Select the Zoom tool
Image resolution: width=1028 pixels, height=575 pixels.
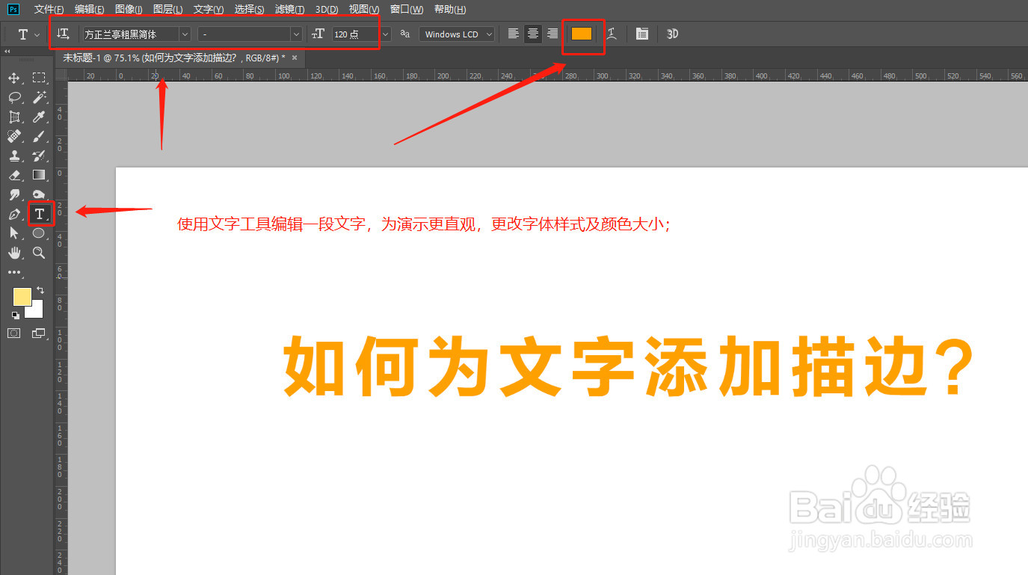(39, 253)
